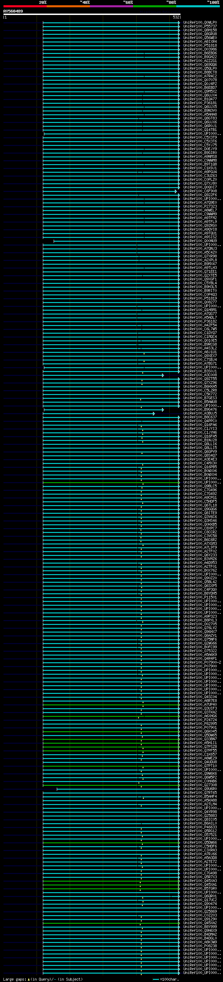223x982 pixels.
Task: Open hit UniRef100_B5TGR0
Action: click(200, 889)
